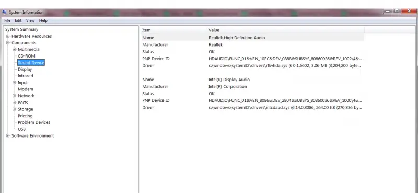The width and height of the screenshot is (418, 193).
Task: Select the Modem category
Action: (x=25, y=89)
